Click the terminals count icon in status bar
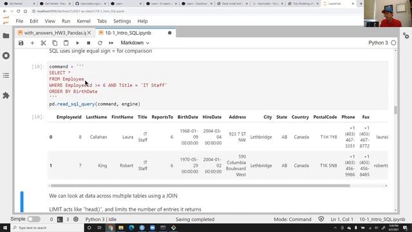 [x=60, y=219]
